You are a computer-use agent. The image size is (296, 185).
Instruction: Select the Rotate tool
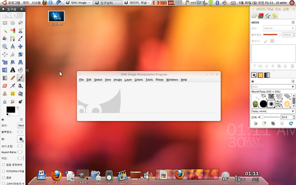(x=21, y=54)
